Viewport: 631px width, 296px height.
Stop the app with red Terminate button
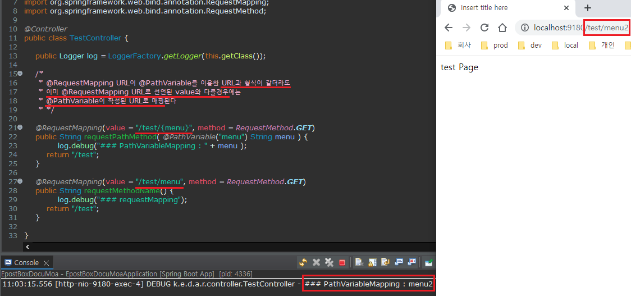click(x=342, y=262)
